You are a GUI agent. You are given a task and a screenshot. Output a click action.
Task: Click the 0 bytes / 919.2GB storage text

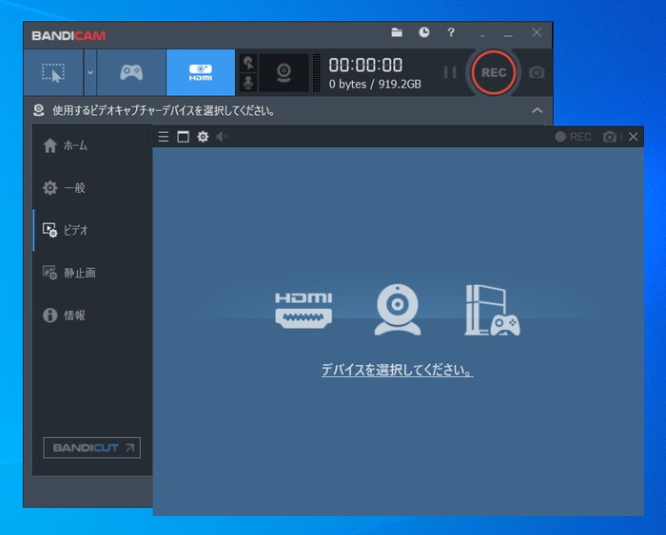tap(375, 84)
